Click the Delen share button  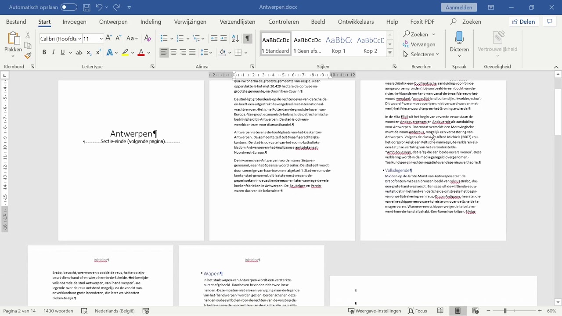pos(524,22)
